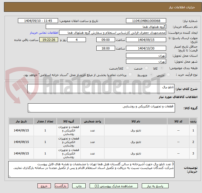Click the goods group cell in row 3
202x193 pixels.
(68, 153)
